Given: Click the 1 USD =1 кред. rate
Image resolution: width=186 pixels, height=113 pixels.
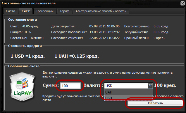Looking at the screenshot, I should click(28, 56).
